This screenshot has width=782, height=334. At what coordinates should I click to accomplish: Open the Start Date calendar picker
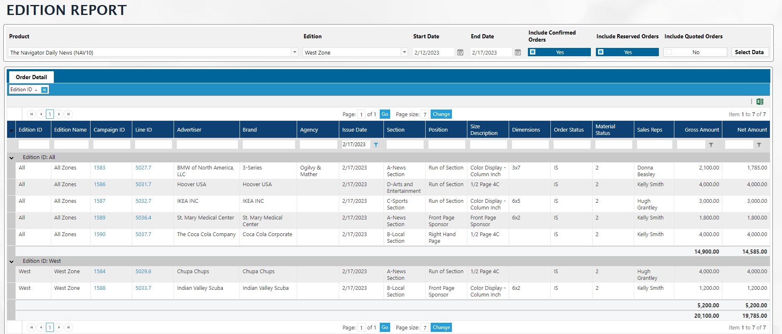pyautogui.click(x=460, y=52)
